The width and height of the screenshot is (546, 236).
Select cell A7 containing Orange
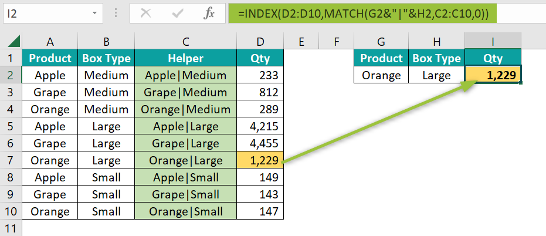[50, 160]
